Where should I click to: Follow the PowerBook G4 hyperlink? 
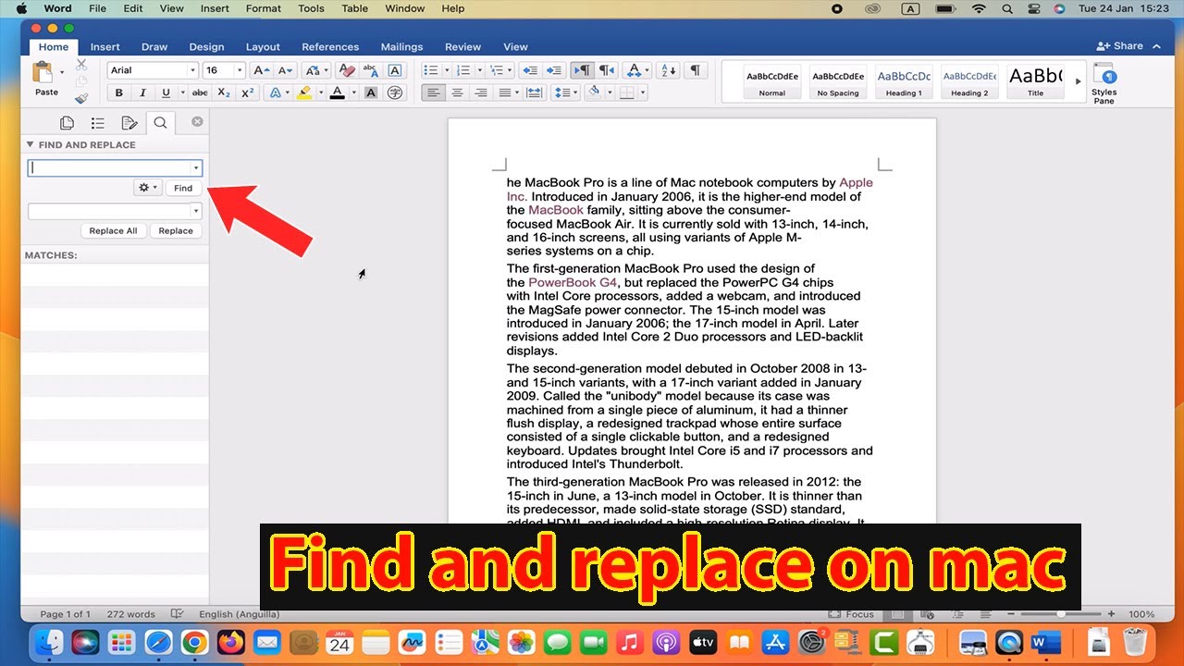pyautogui.click(x=572, y=282)
